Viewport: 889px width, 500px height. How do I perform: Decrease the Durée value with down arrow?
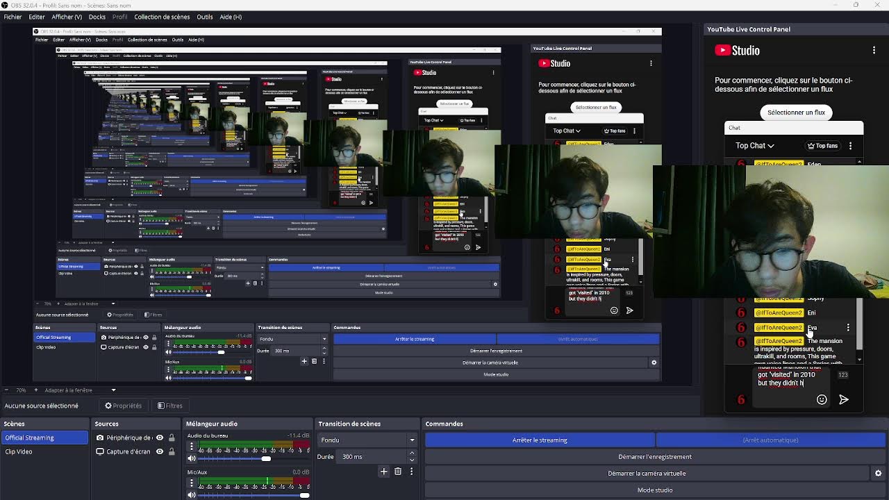coord(412,460)
